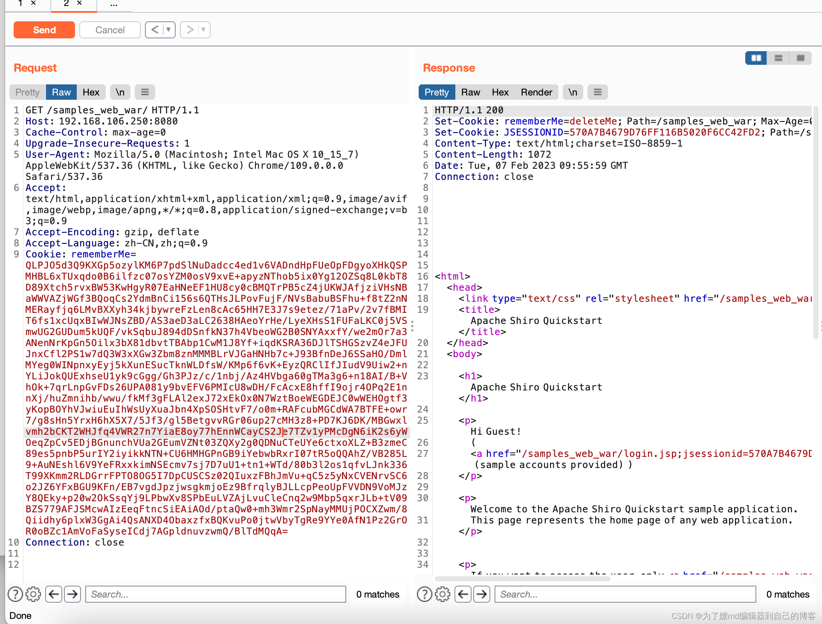Open the forward history dropdown arrow
822x624 pixels.
click(204, 30)
